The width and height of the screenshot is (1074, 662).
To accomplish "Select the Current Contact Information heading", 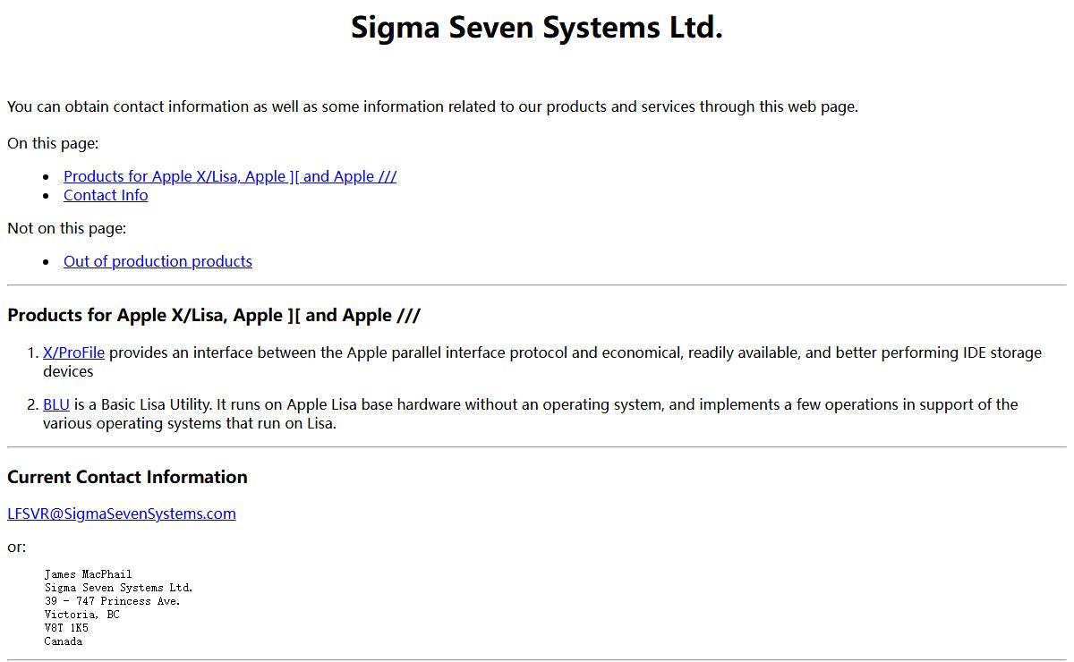I will point(127,477).
